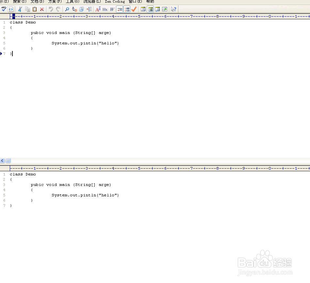Open the 浏览器(L) menu
310x283 pixels.
[x=92, y=2]
